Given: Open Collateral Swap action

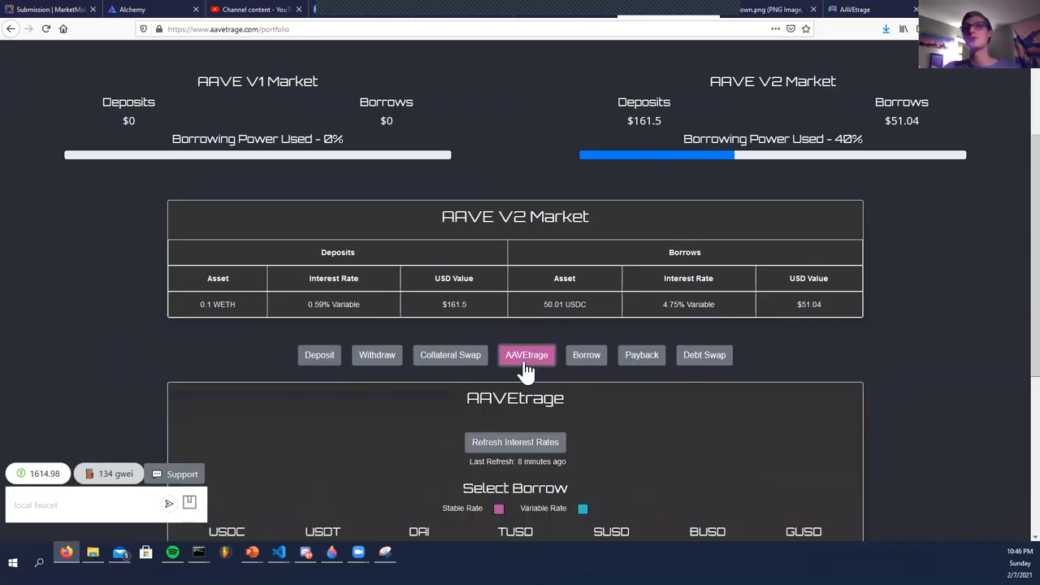Looking at the screenshot, I should click(450, 355).
